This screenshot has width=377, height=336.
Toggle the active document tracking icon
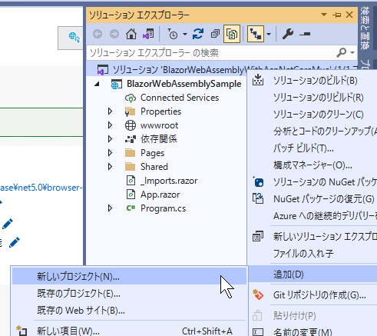point(256,34)
